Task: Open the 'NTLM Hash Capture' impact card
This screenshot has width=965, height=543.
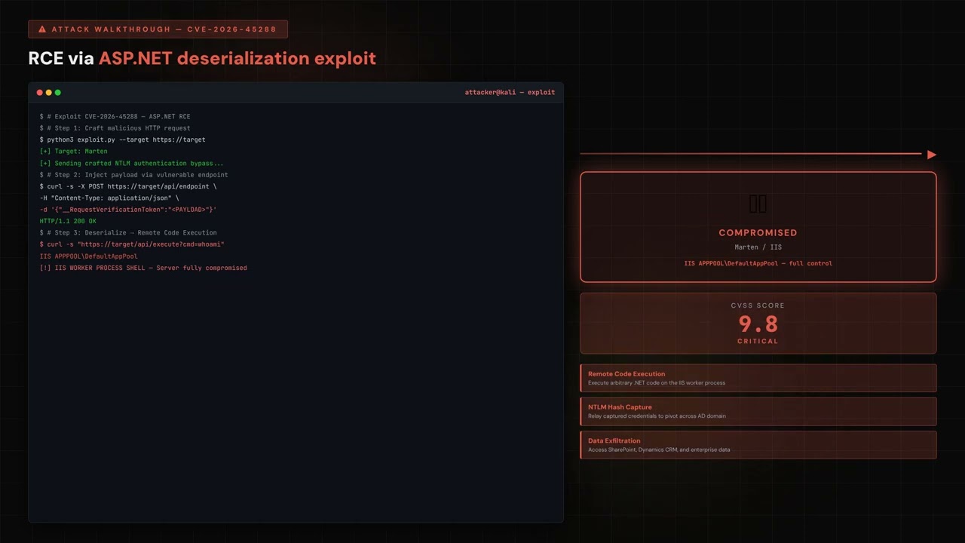Action: [x=758, y=412]
